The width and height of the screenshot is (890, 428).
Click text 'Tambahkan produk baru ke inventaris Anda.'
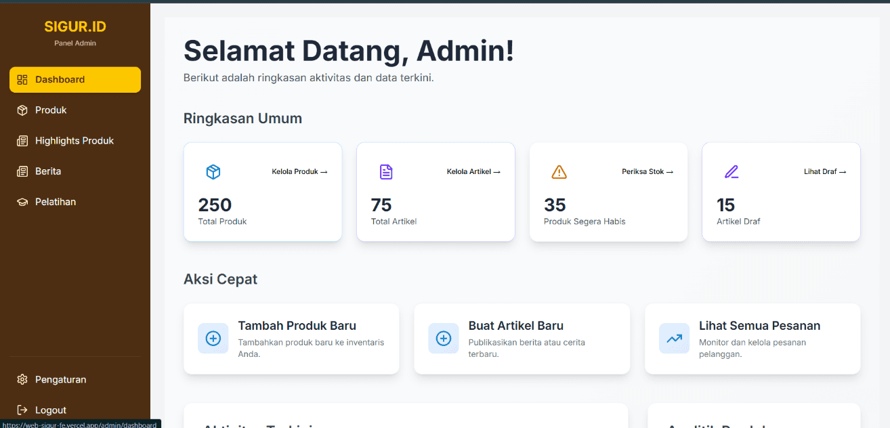[311, 348]
